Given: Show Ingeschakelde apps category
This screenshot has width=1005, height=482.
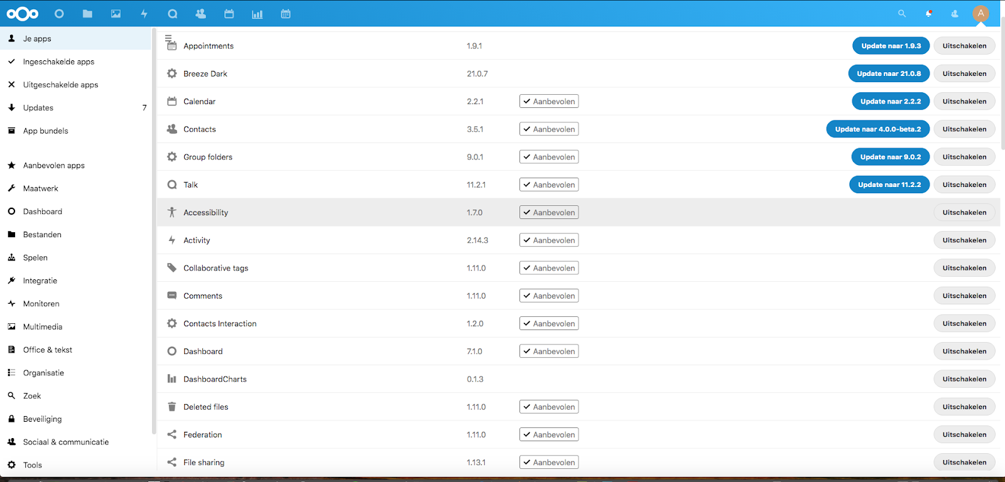Looking at the screenshot, I should (x=75, y=62).
